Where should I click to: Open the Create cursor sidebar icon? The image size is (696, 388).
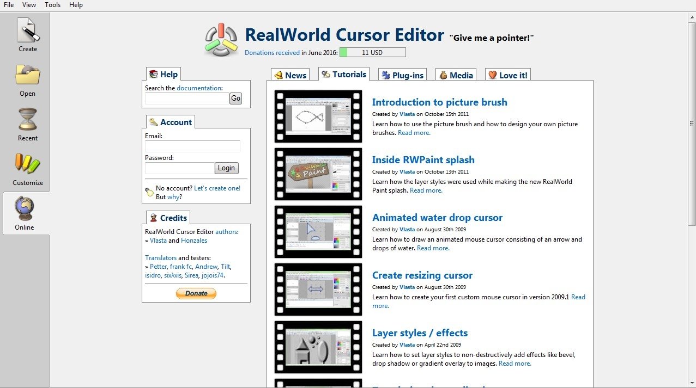pos(27,30)
